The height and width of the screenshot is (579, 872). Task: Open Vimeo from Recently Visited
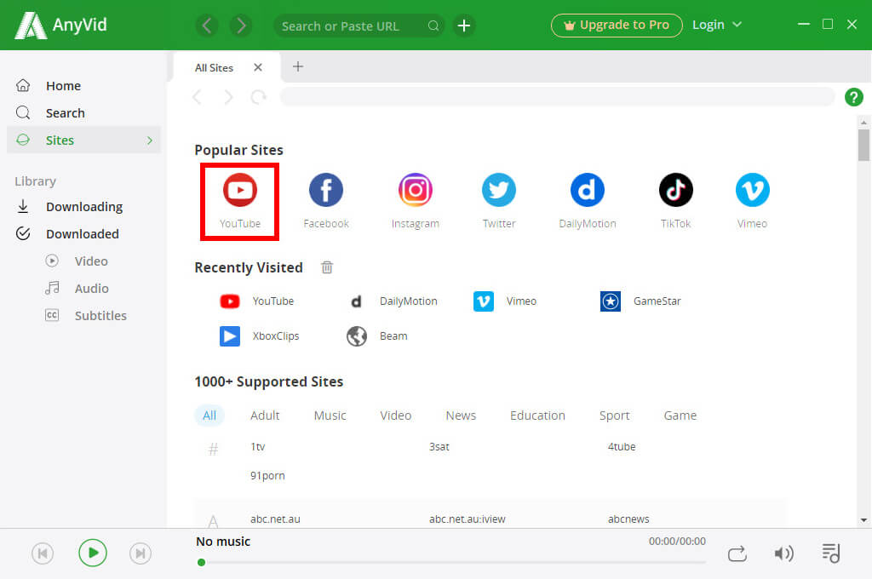click(505, 301)
